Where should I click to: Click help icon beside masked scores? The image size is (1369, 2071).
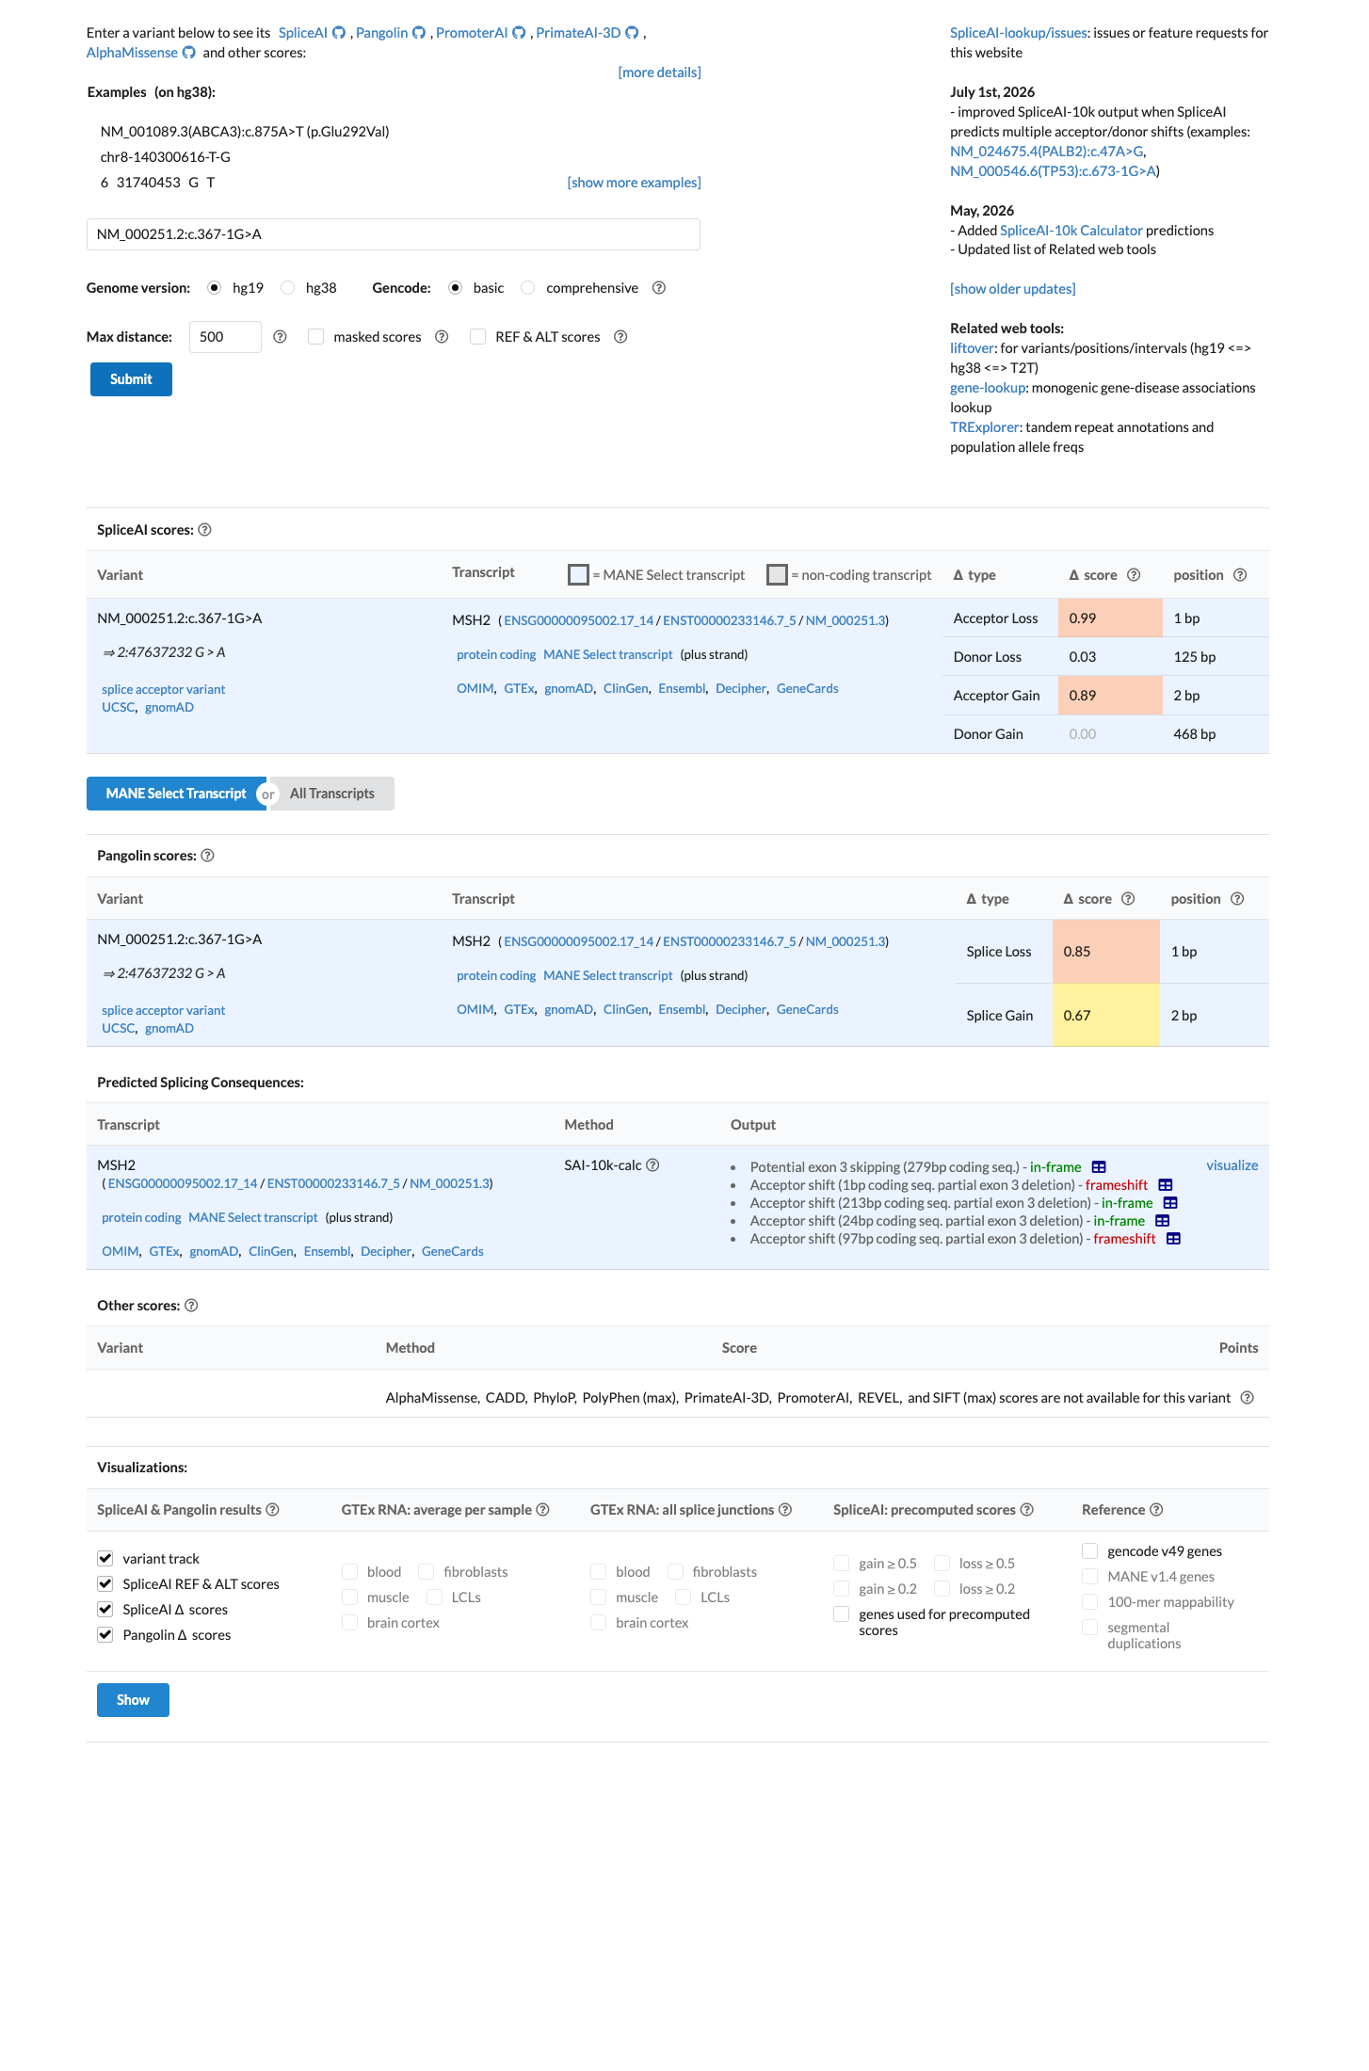pyautogui.click(x=442, y=337)
